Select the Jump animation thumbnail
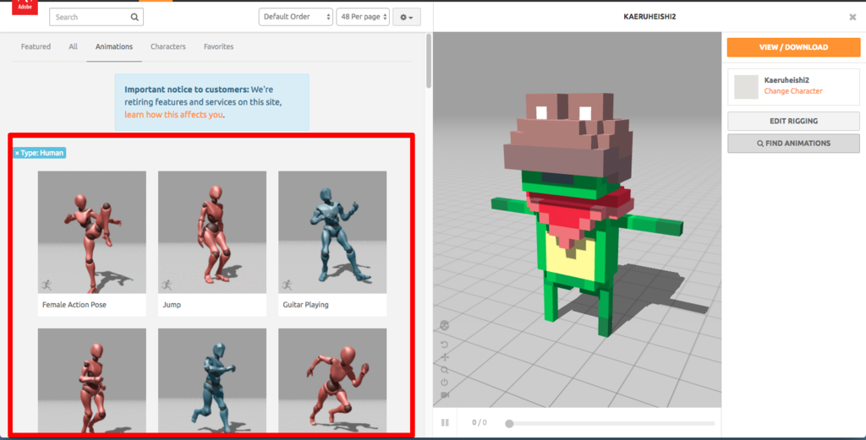866x440 pixels. [212, 232]
